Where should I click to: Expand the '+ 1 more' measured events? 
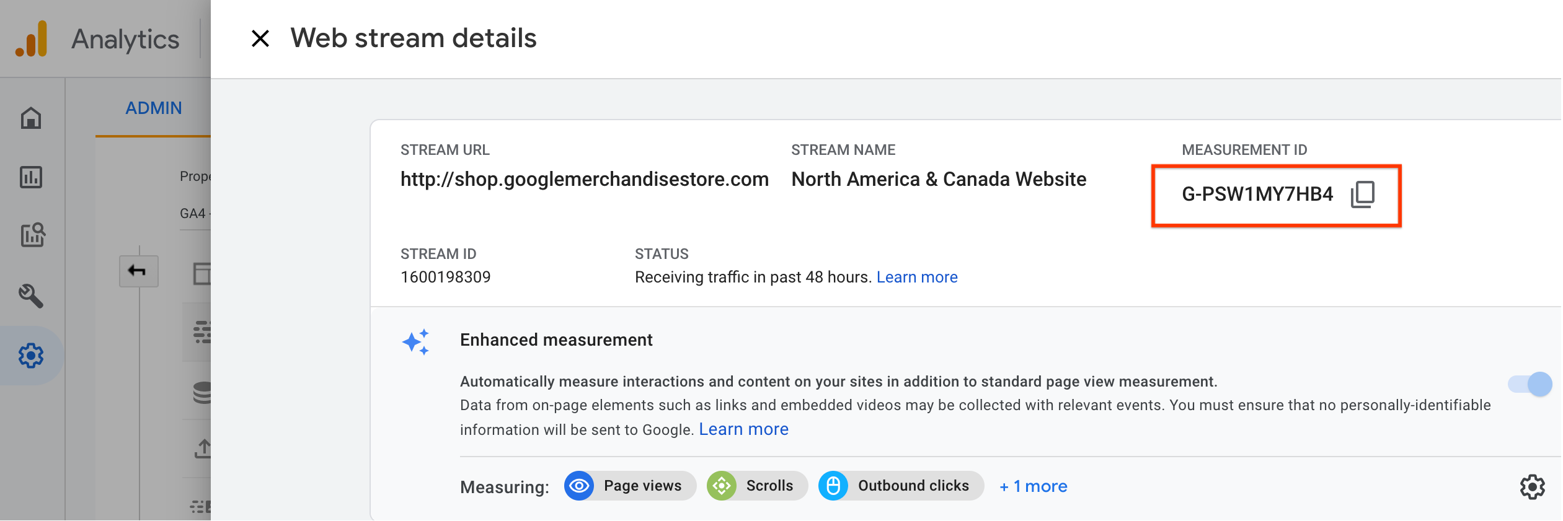1033,486
